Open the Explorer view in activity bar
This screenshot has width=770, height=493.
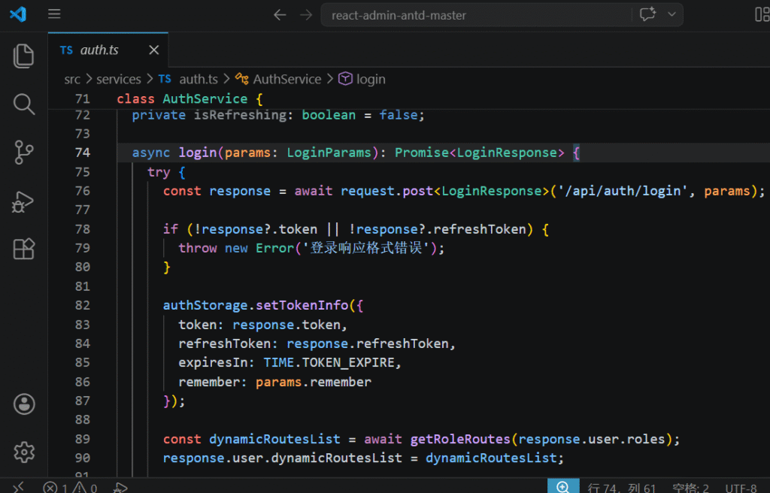(24, 56)
